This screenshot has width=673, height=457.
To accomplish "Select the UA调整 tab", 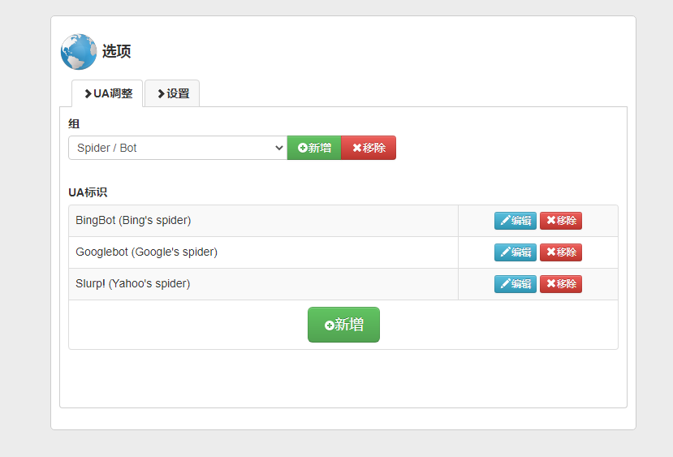I will pos(107,93).
